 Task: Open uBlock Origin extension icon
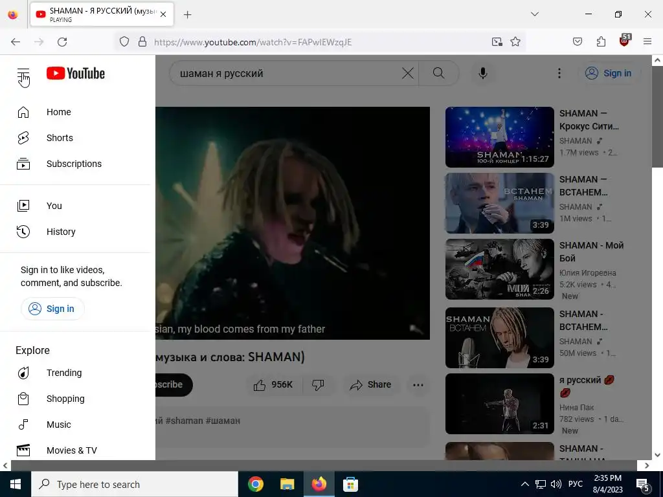pos(624,41)
